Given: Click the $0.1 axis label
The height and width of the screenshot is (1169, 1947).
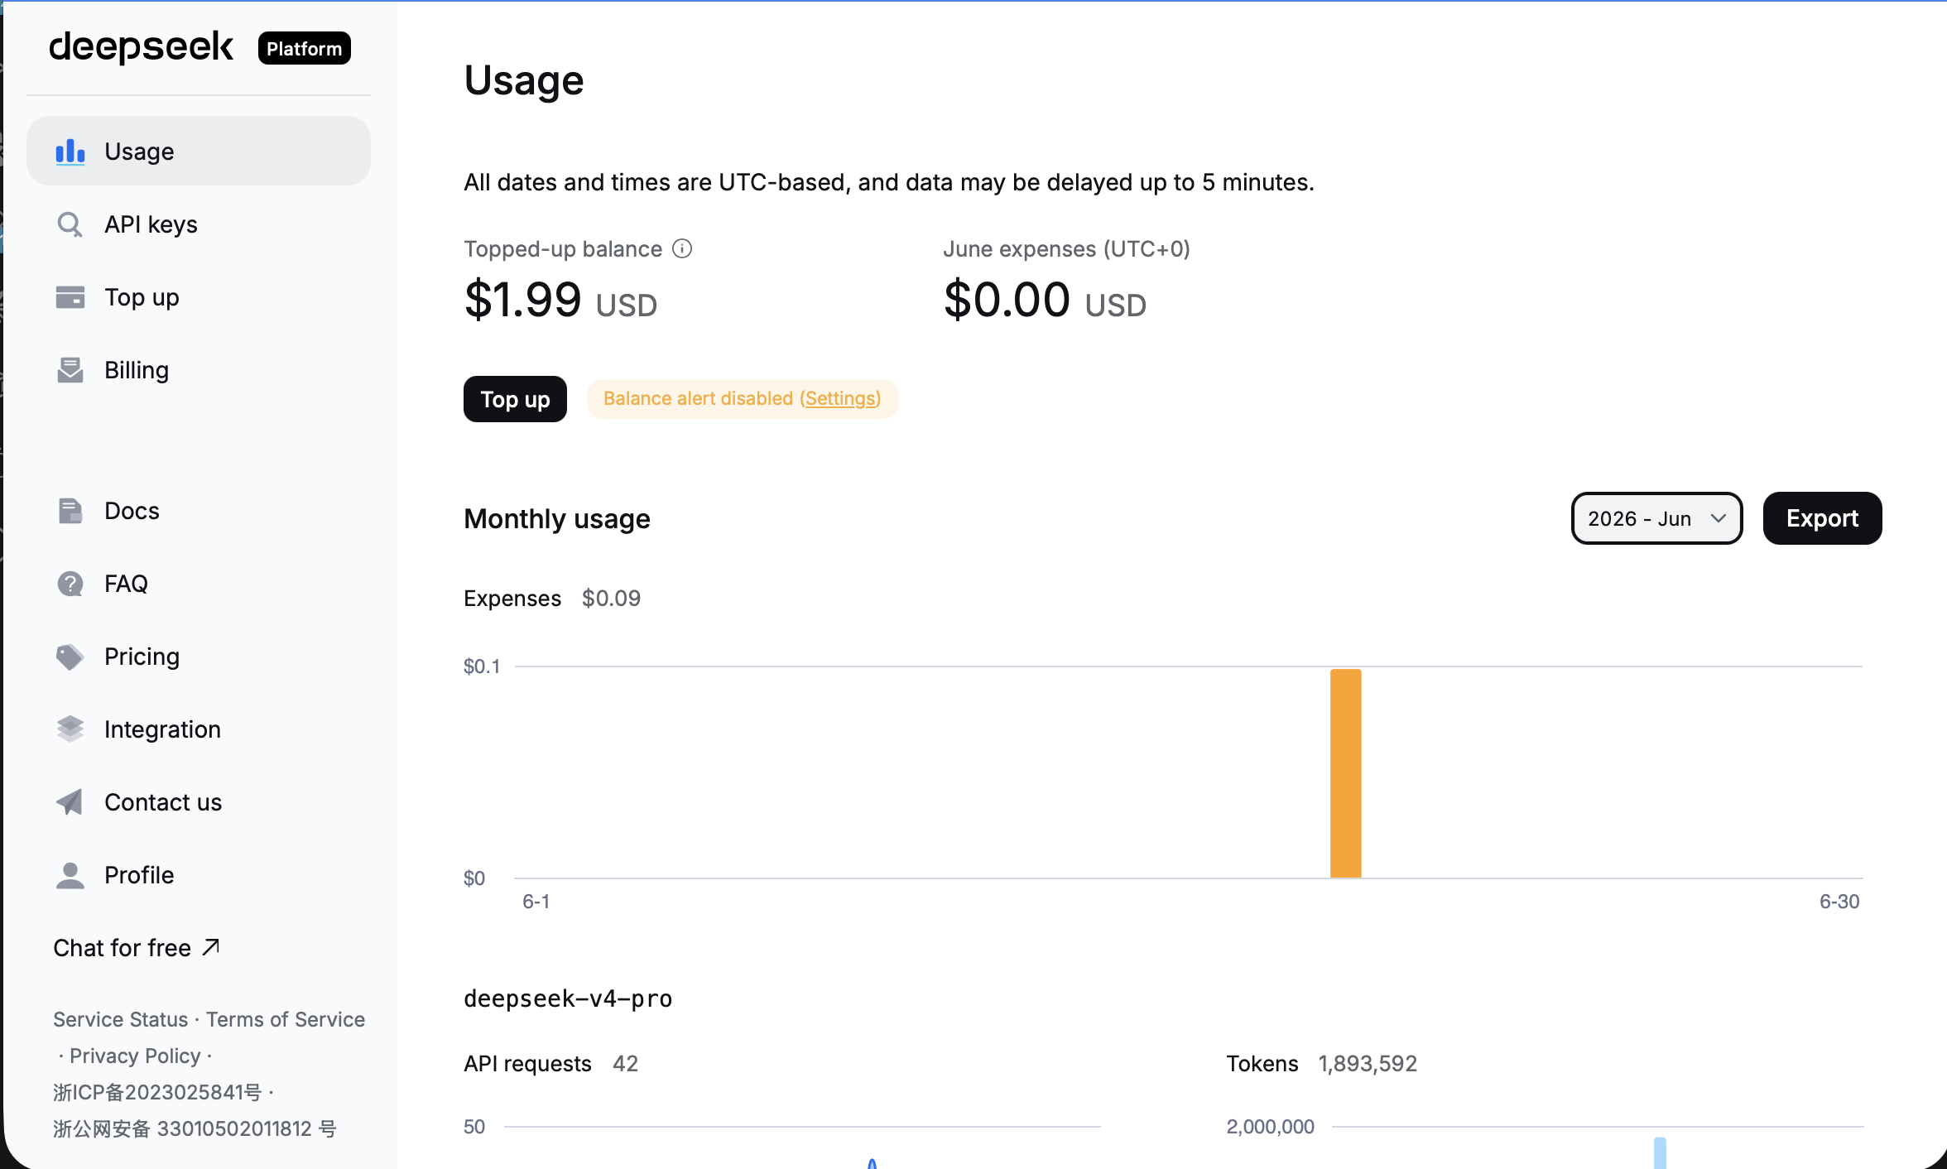Looking at the screenshot, I should click(x=482, y=666).
